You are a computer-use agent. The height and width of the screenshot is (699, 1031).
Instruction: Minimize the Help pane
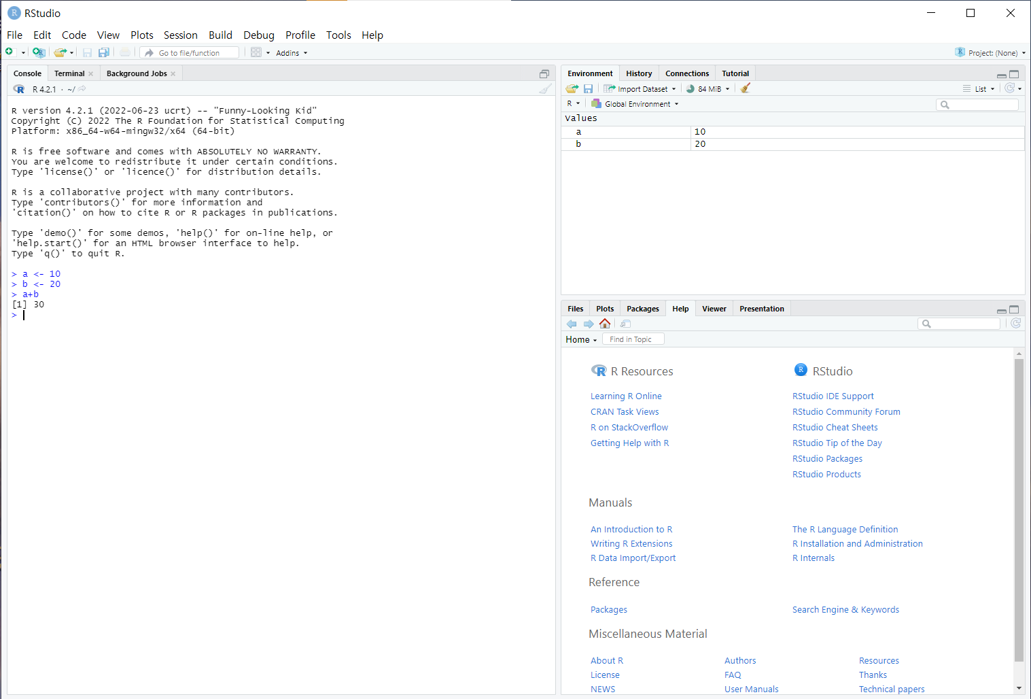click(x=1002, y=310)
